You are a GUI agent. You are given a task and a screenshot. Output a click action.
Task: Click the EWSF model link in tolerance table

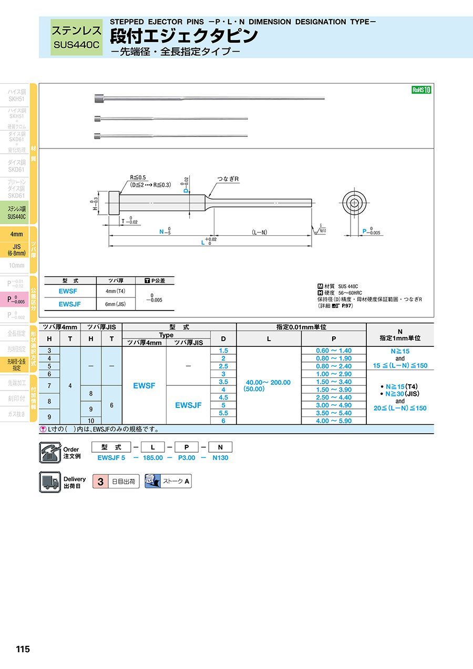(68, 291)
